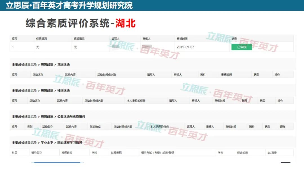Select the 授课教师 column header
Viewport: 304px width, 169px height.
click(x=67, y=152)
